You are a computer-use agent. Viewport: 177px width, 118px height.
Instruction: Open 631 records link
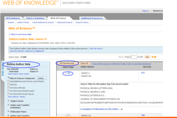click(x=143, y=73)
